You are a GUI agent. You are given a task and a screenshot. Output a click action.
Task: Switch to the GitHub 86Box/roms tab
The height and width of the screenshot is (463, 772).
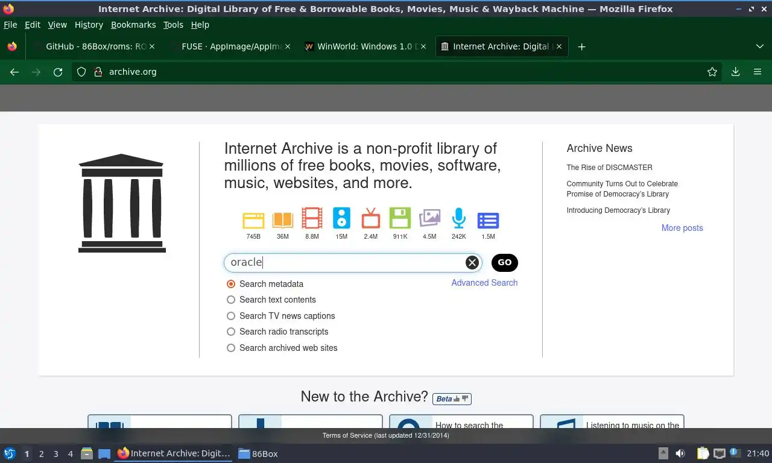pyautogui.click(x=93, y=46)
